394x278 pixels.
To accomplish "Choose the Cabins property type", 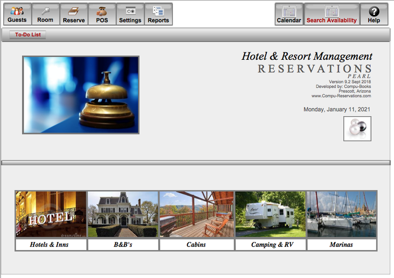I will tap(196, 245).
